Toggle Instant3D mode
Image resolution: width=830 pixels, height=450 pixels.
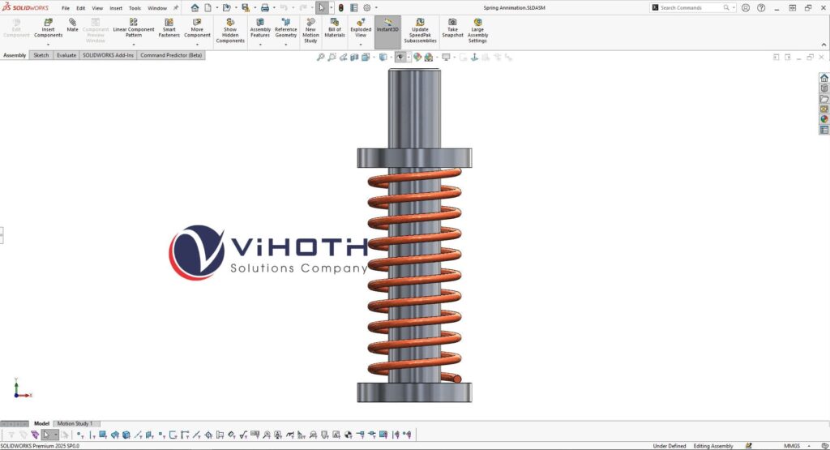point(387,32)
